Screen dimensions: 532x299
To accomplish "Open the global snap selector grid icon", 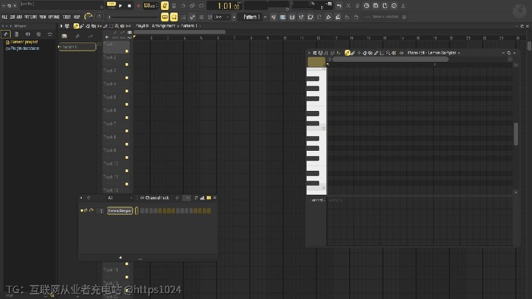I will pos(184,17).
